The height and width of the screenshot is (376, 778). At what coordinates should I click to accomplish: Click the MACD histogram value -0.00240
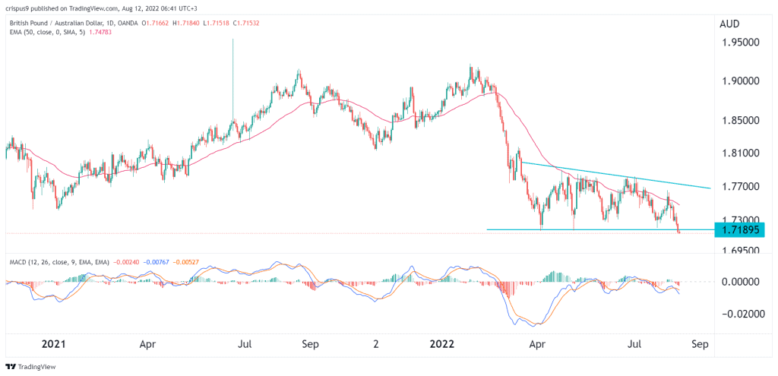[x=125, y=262]
